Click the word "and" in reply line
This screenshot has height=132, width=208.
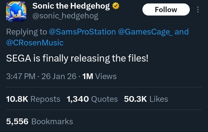pyautogui.click(x=182, y=32)
